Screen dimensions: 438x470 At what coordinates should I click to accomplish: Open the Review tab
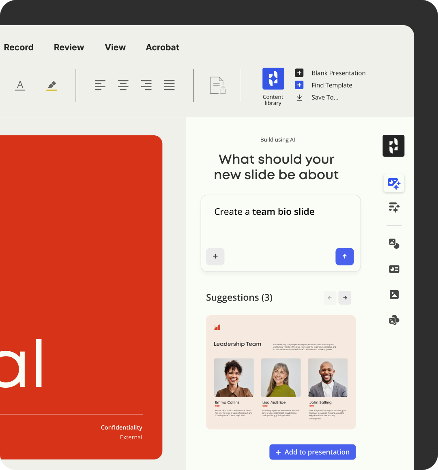pos(69,47)
